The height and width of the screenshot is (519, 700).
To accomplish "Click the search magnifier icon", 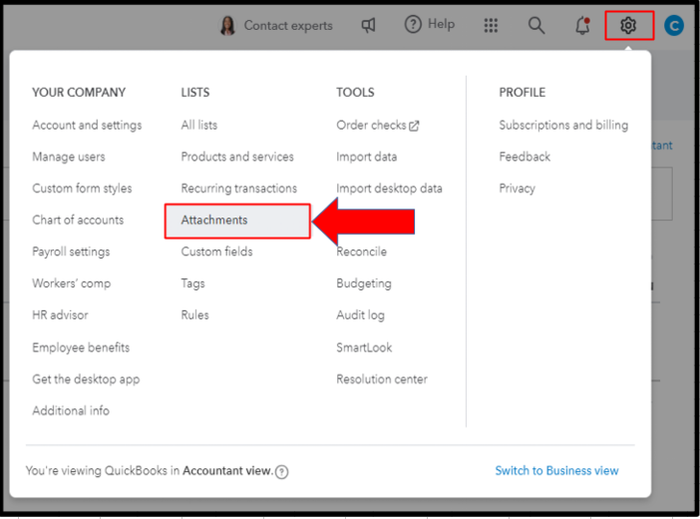I will (536, 25).
